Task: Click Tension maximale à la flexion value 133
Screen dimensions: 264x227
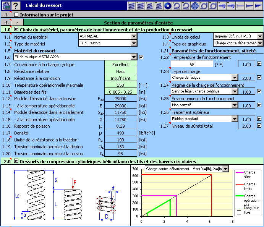Action: coord(121,147)
